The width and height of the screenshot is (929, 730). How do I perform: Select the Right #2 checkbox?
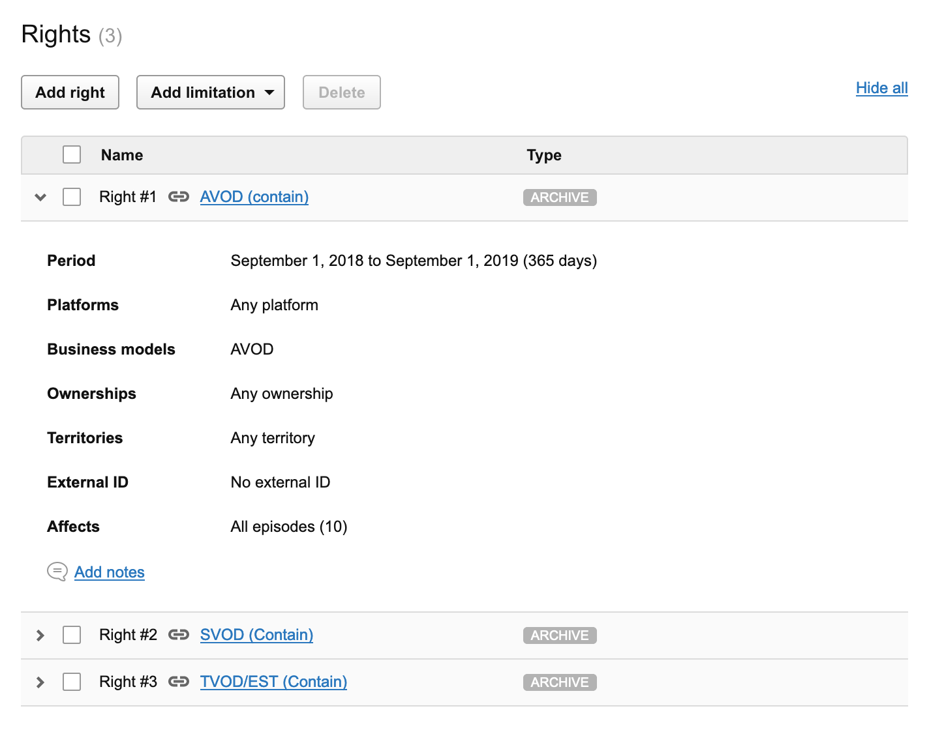72,635
